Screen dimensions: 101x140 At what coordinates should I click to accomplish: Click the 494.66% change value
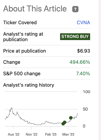80,62
